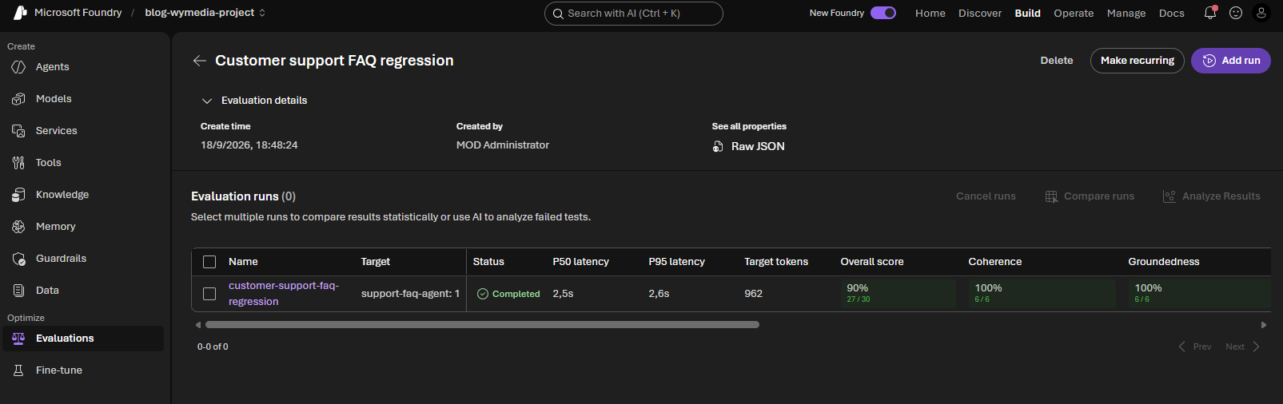Click the play icon in Add run
Image resolution: width=1283 pixels, height=404 pixels.
[x=1209, y=61]
